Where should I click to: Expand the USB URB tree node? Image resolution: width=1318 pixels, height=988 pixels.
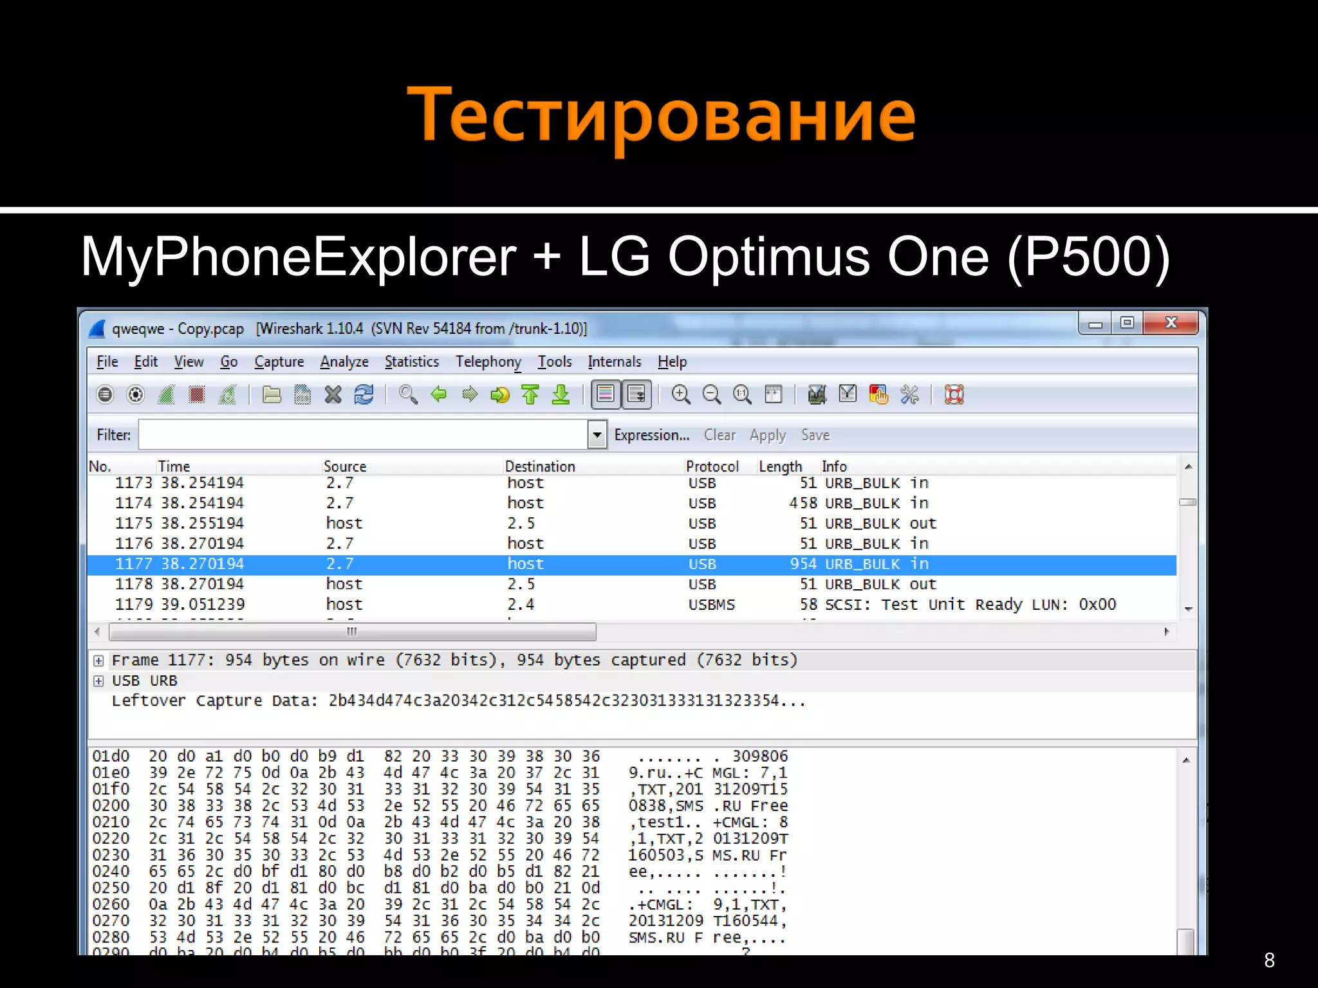click(98, 681)
